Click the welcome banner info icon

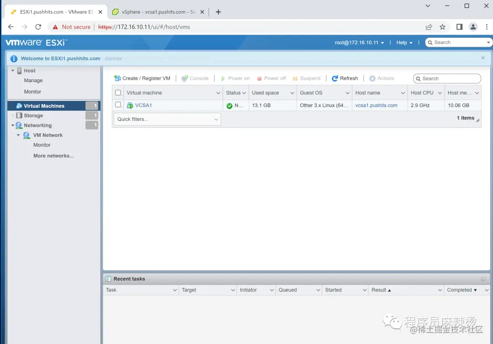(14, 58)
